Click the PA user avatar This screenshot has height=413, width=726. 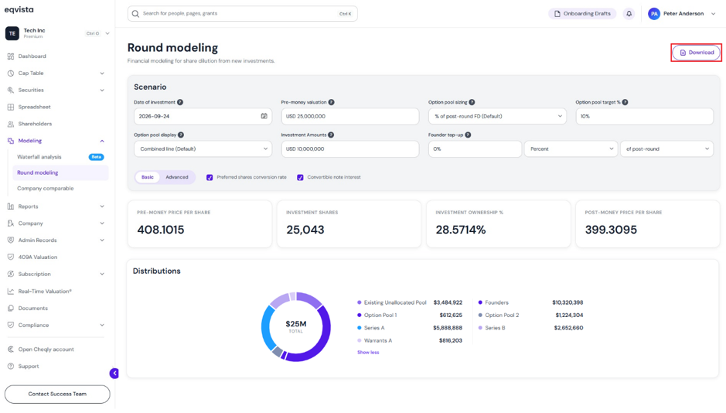(654, 14)
